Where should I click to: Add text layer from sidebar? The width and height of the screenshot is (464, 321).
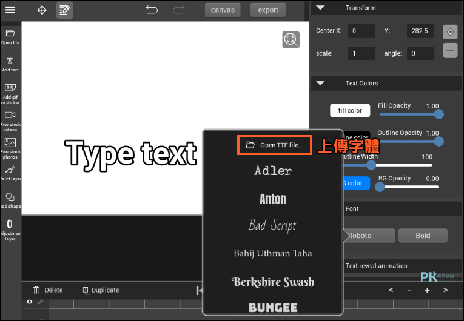[x=10, y=64]
